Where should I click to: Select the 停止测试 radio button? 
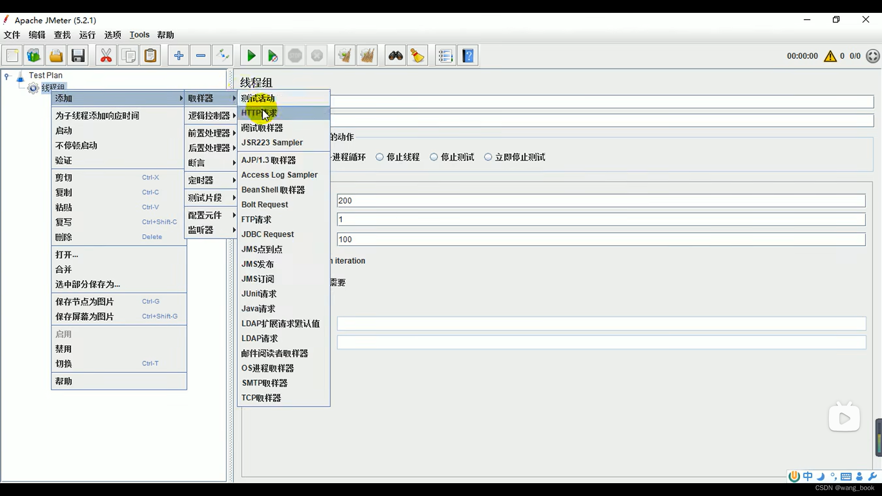[x=434, y=157]
